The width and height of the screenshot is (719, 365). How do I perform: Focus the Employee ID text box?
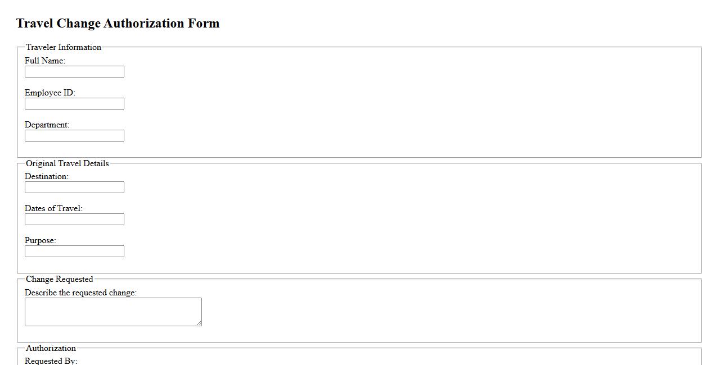click(x=74, y=104)
